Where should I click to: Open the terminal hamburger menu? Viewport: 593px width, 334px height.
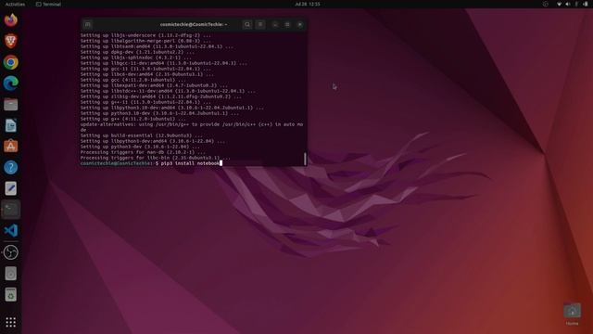[260, 25]
